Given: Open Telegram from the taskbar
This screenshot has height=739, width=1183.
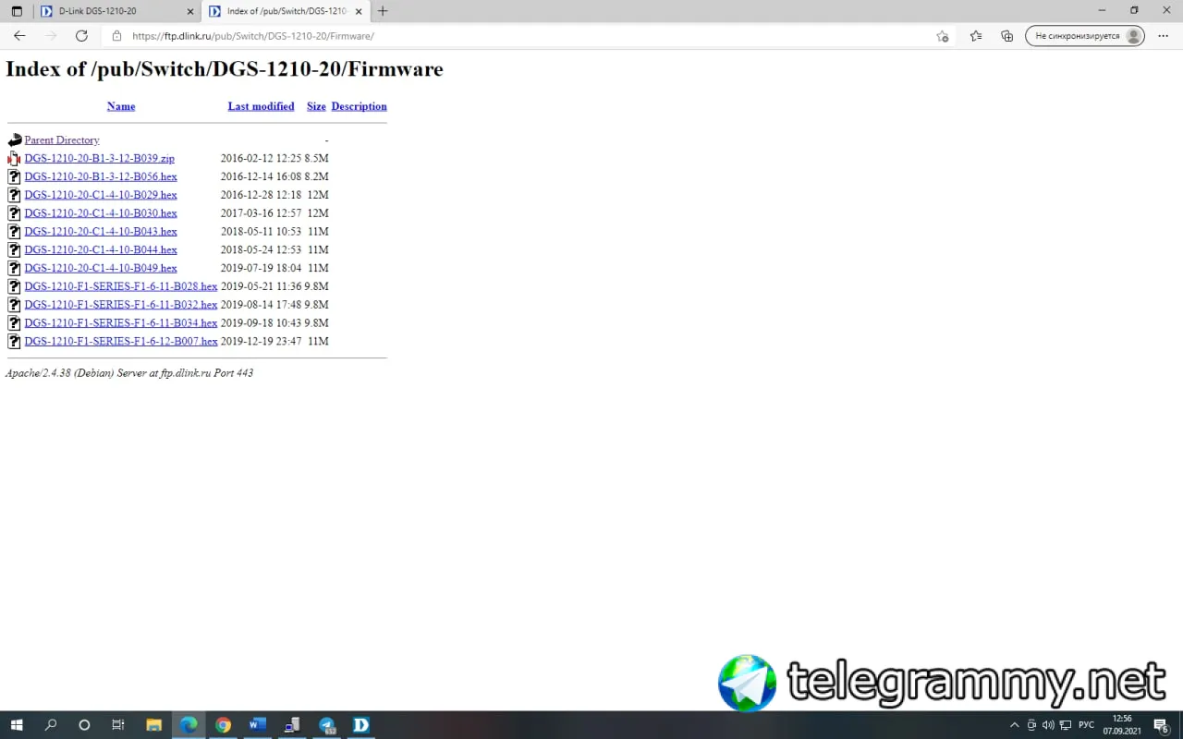Looking at the screenshot, I should 327,725.
